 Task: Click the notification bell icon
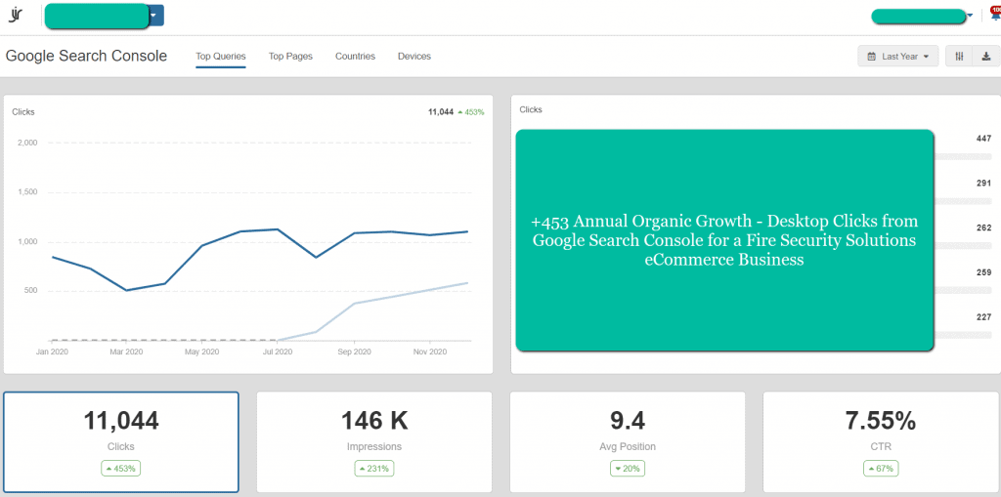pos(995,16)
